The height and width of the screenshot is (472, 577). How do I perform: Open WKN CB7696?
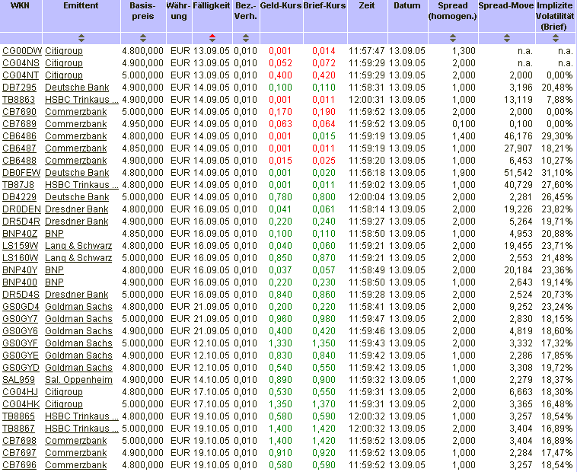[20, 464]
